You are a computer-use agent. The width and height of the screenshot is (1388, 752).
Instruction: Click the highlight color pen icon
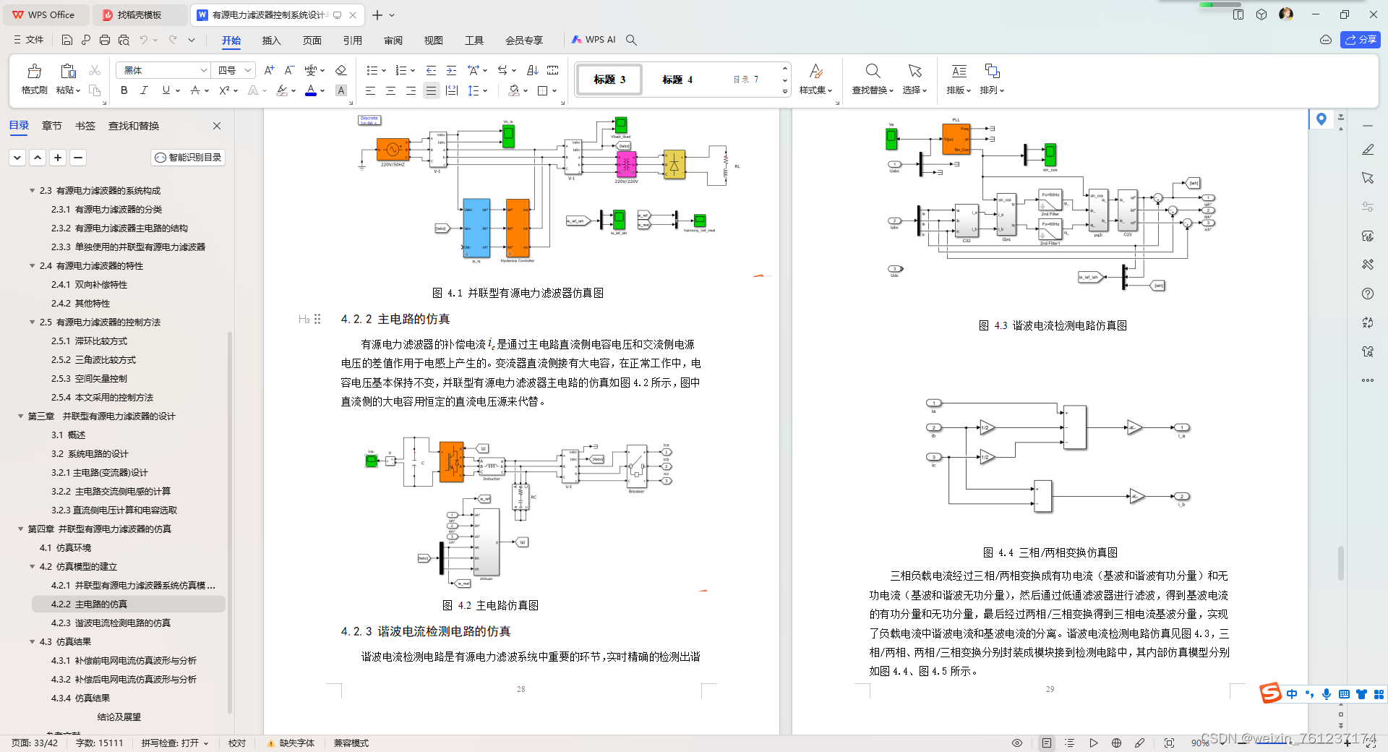[x=282, y=90]
